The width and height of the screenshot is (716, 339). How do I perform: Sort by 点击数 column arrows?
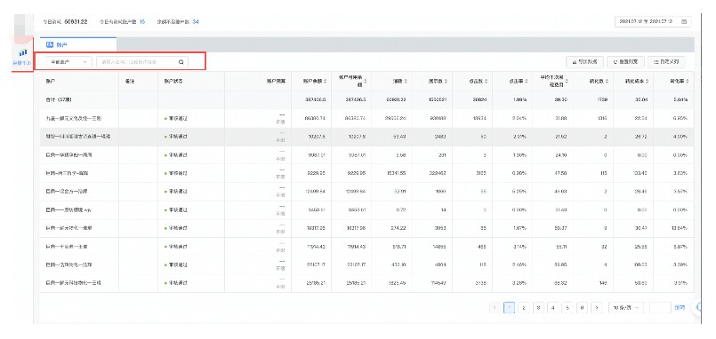coord(487,81)
